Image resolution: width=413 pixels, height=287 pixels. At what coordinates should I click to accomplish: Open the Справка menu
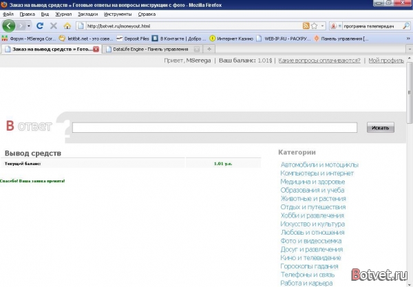pyautogui.click(x=147, y=14)
